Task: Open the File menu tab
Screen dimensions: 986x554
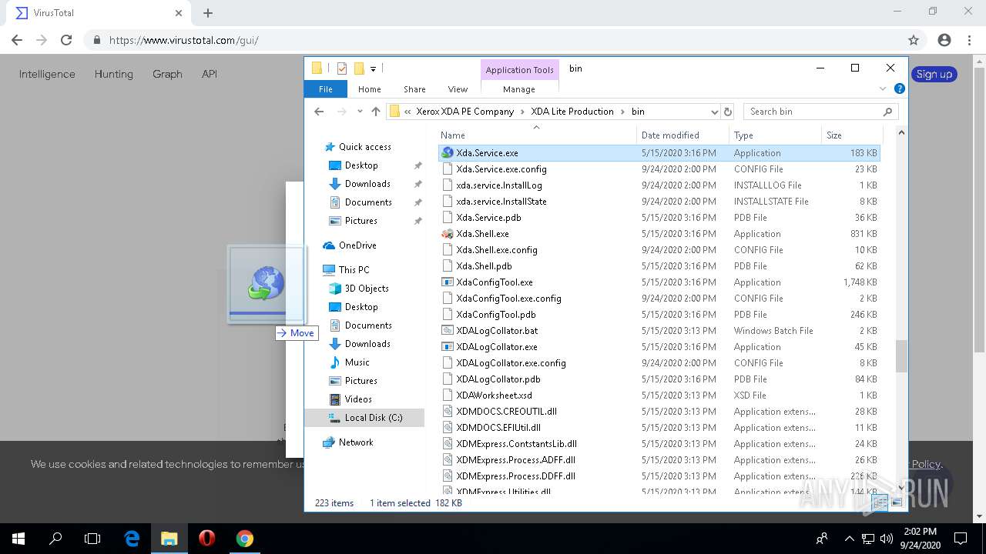Action: click(326, 89)
